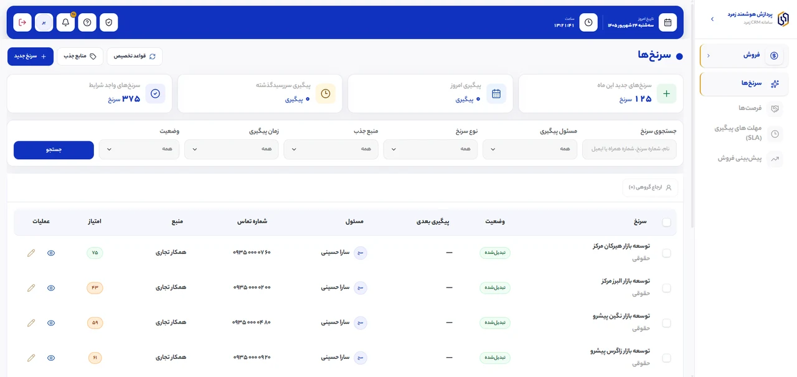The image size is (797, 377).
Task: Click the green plus icon on سرنخ‌های جدید این ماه card
Action: 666,93
